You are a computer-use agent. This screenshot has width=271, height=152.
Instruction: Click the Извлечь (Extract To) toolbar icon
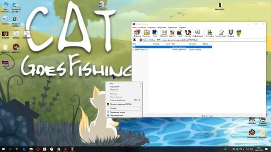click(147, 33)
